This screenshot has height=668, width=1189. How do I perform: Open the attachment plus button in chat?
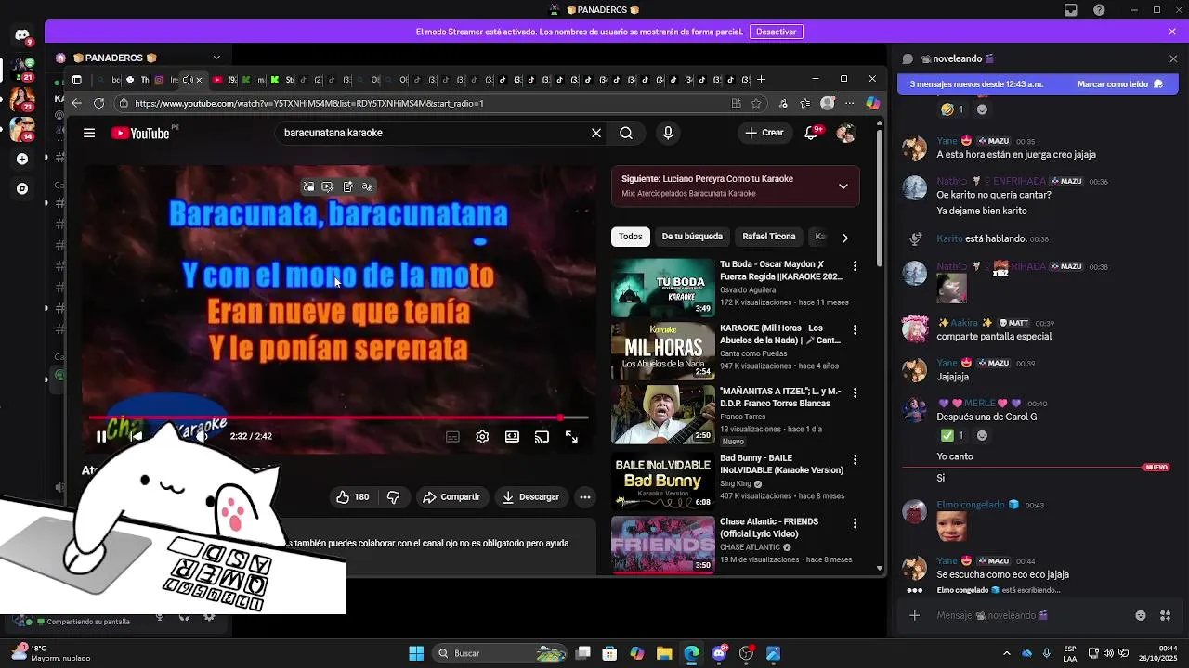coord(914,615)
